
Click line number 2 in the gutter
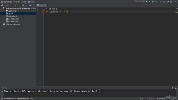tap(37, 11)
